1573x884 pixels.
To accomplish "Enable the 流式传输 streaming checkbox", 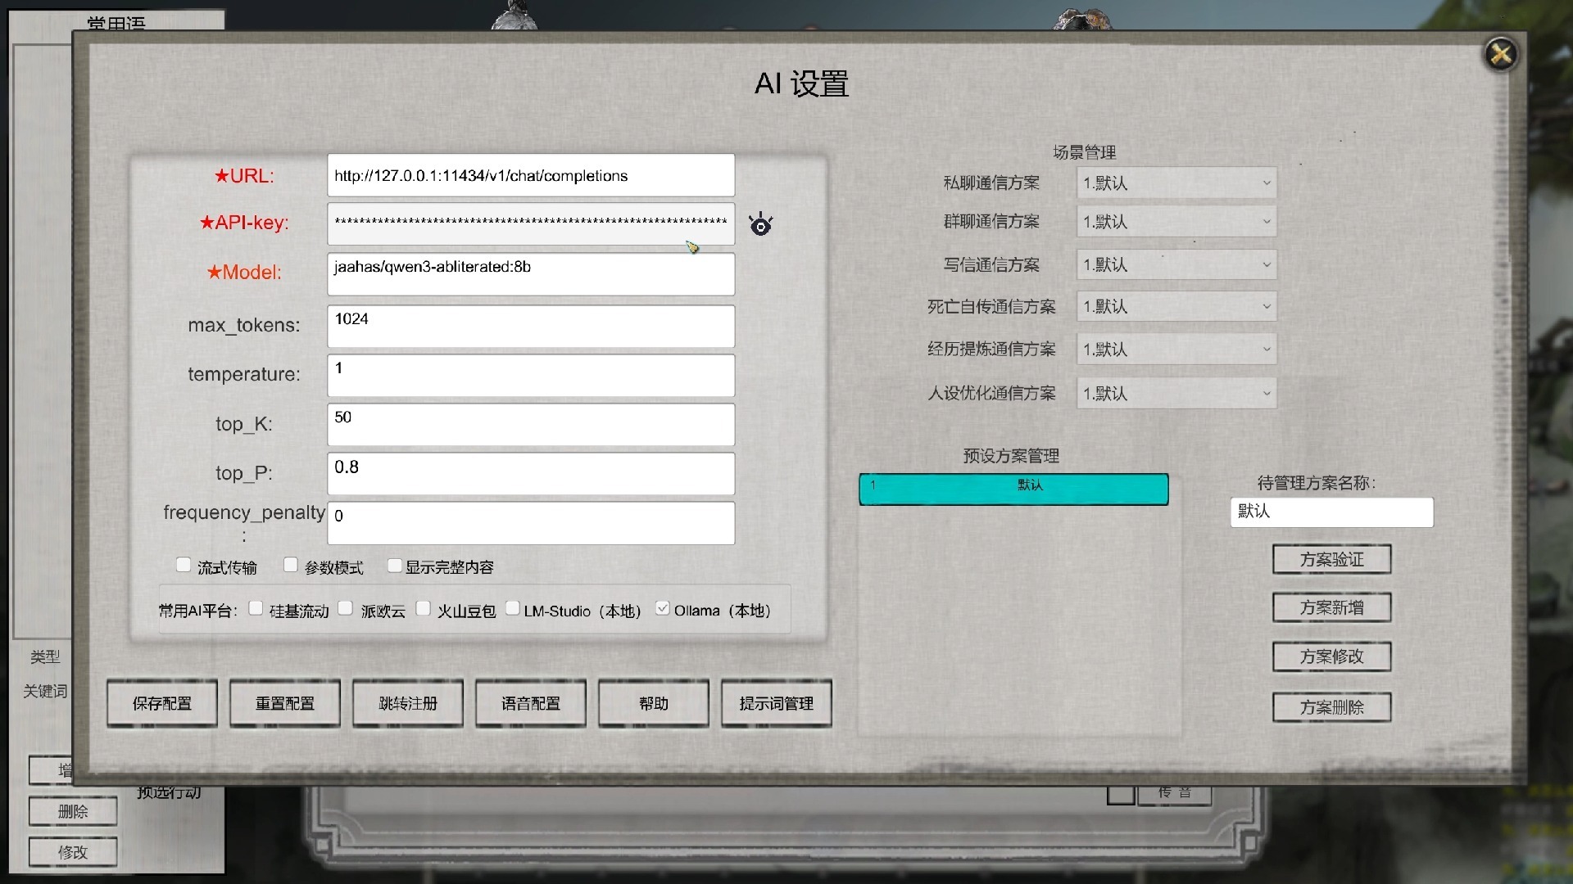I will coord(184,565).
